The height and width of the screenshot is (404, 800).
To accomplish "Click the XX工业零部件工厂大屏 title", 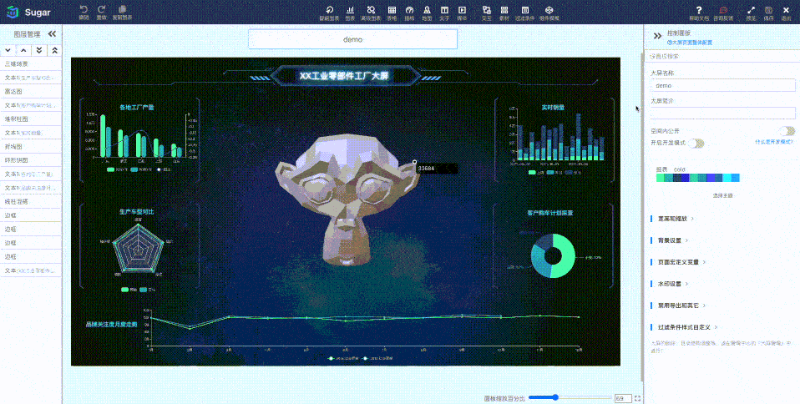I will pos(344,76).
